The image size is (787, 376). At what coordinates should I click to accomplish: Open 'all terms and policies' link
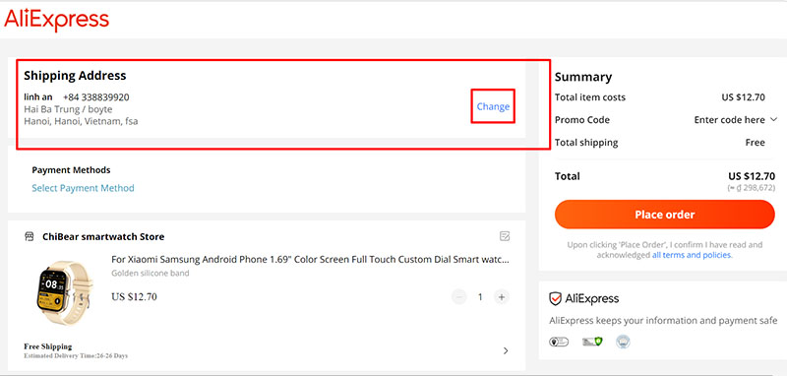(692, 255)
